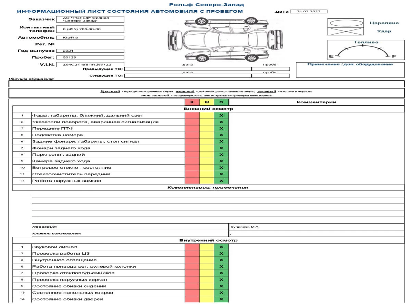Select the Внутренний осмотр section header

click(208, 240)
